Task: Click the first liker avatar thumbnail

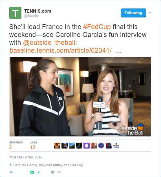Action: pyautogui.click(x=57, y=145)
